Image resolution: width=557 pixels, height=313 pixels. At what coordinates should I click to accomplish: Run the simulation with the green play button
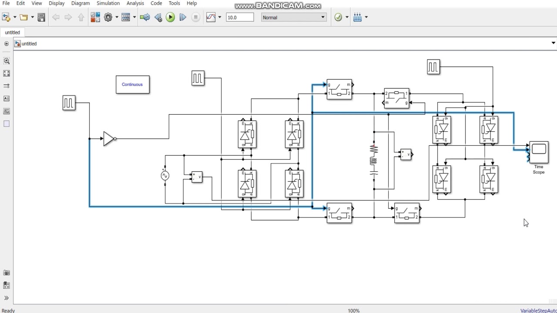point(171,17)
